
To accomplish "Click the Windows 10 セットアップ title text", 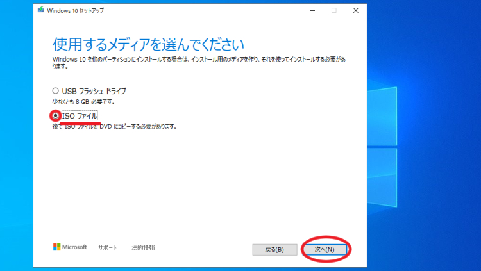I will click(x=75, y=10).
